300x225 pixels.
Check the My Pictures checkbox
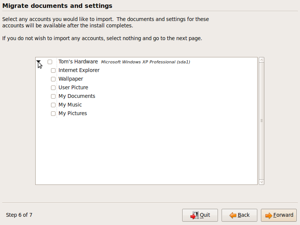[53, 113]
